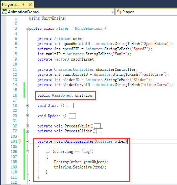Expand the collapsed Update method
Screen dimensions: 177x185
(x=27, y=116)
